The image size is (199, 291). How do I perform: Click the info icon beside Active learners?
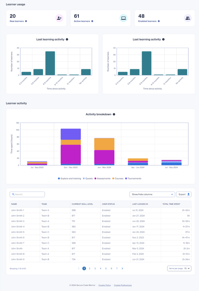92,21
